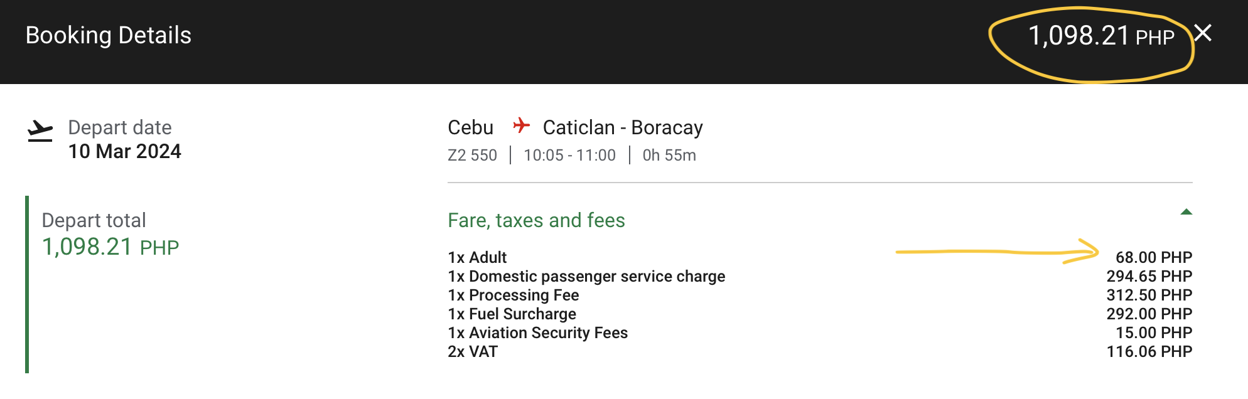Select the 10 Mar 2024 depart date

(124, 151)
